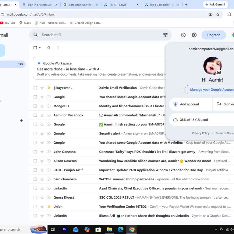The image size is (234, 234).
Task: Open Microsoft Edge from the taskbar
Action: click(121, 229)
